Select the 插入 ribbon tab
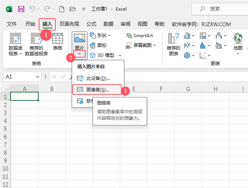The width and height of the screenshot is (248, 188). tap(47, 24)
